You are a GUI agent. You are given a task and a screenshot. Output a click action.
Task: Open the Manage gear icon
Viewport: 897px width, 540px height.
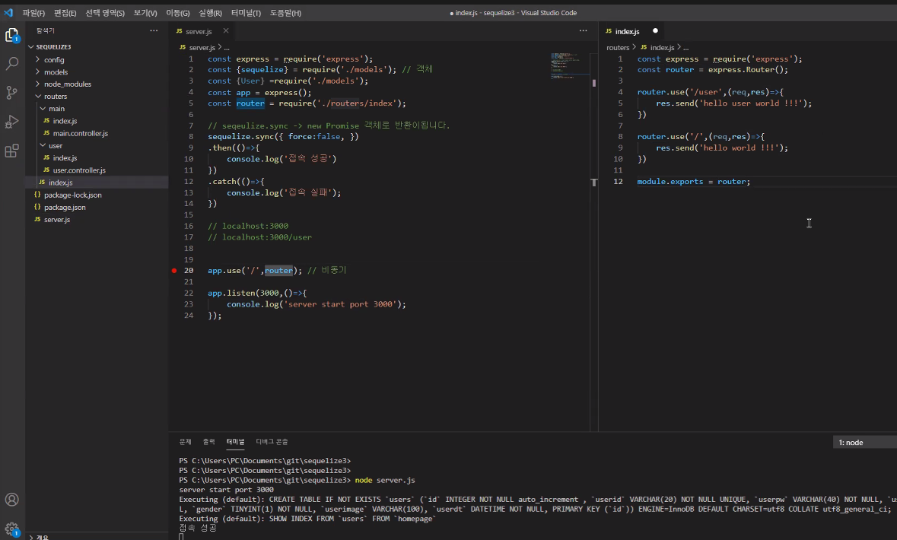pos(12,529)
